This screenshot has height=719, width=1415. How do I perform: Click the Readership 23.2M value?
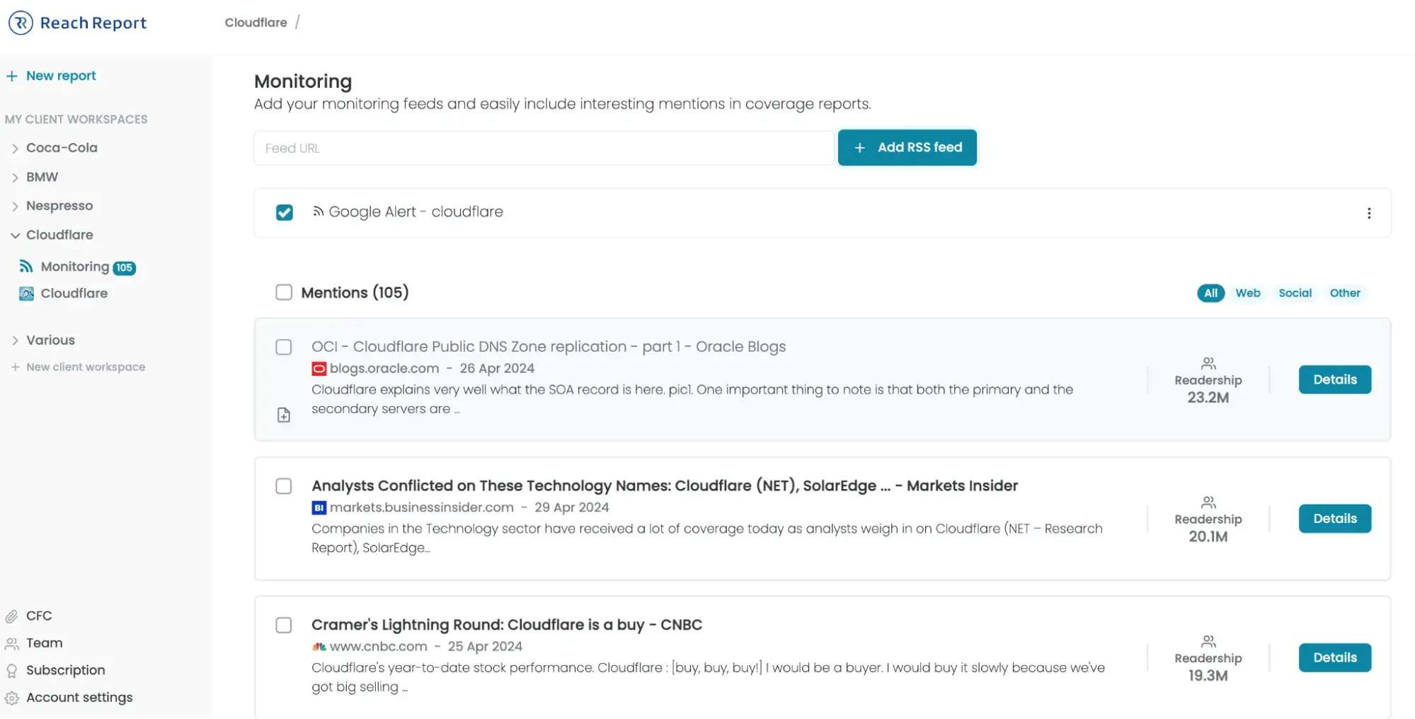[x=1208, y=398]
